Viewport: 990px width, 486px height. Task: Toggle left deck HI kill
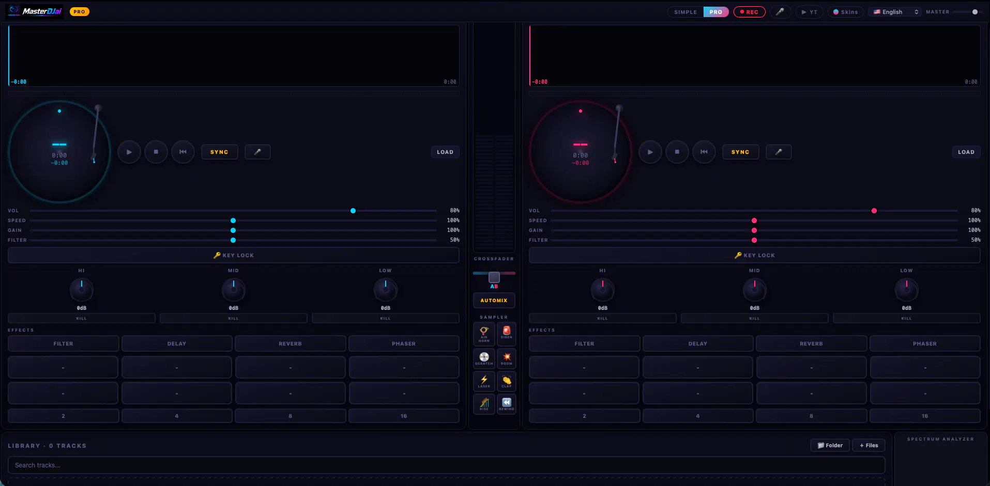82,318
